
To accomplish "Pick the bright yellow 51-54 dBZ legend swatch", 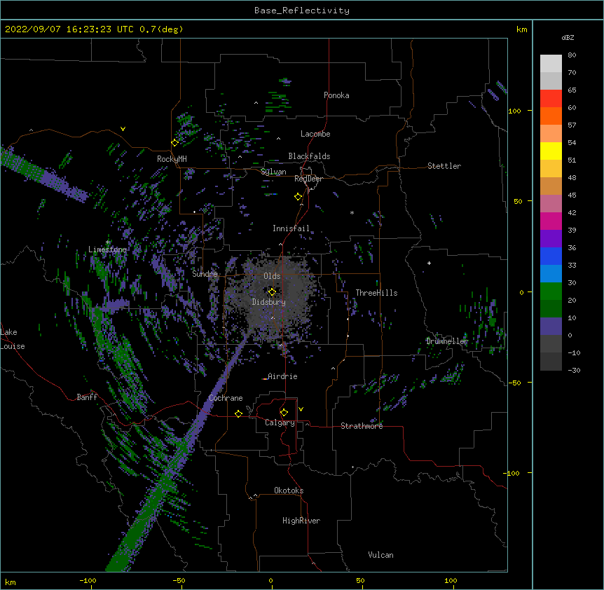I will [x=551, y=151].
